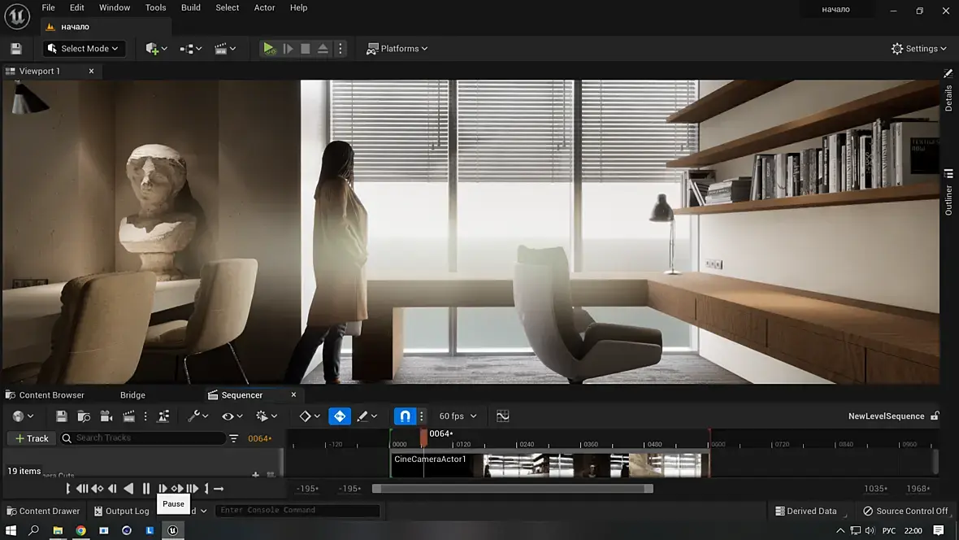Viewport: 959px width, 540px height.
Task: Pause the sequence playback
Action: (146, 489)
